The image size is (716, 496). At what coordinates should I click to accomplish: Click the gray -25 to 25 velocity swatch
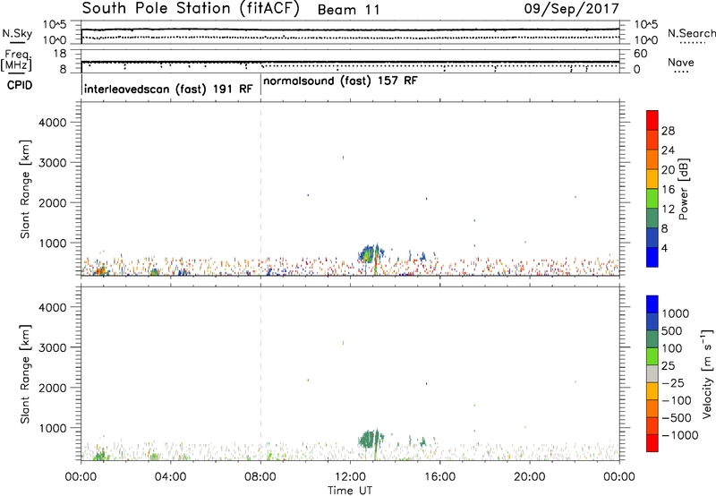click(x=652, y=373)
